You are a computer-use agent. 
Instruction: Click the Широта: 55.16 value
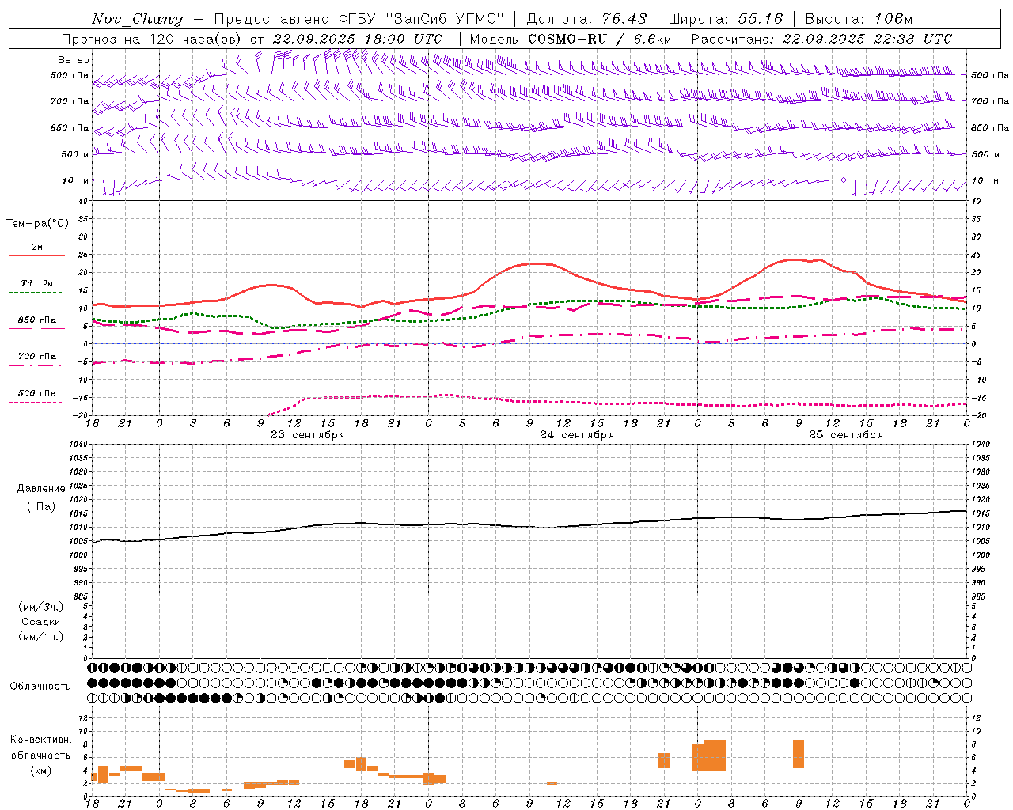(x=726, y=19)
